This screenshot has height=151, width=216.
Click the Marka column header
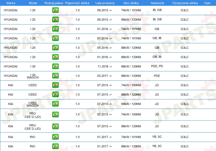click(x=11, y=3)
